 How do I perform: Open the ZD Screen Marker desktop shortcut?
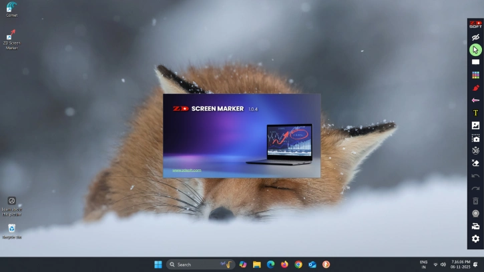tap(12, 39)
